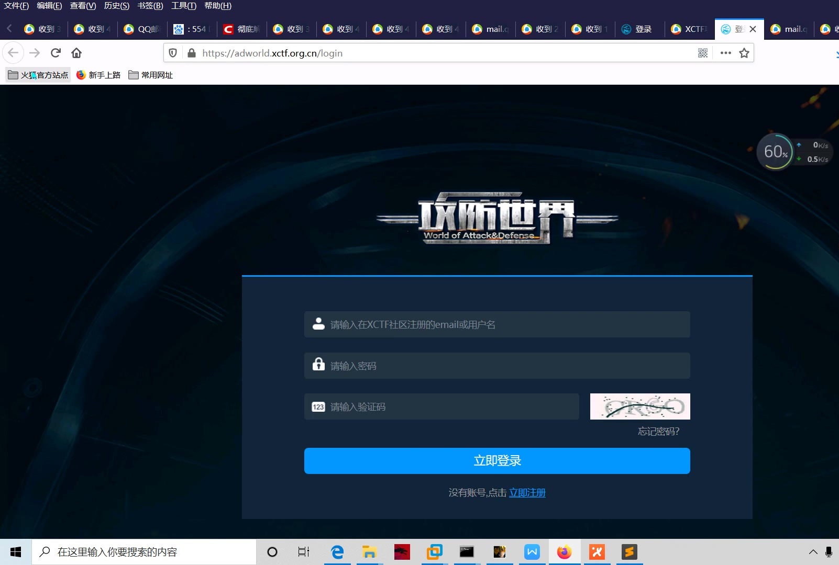The width and height of the screenshot is (839, 565).
Task: Open the 帮助(H) menu
Action: tap(217, 6)
